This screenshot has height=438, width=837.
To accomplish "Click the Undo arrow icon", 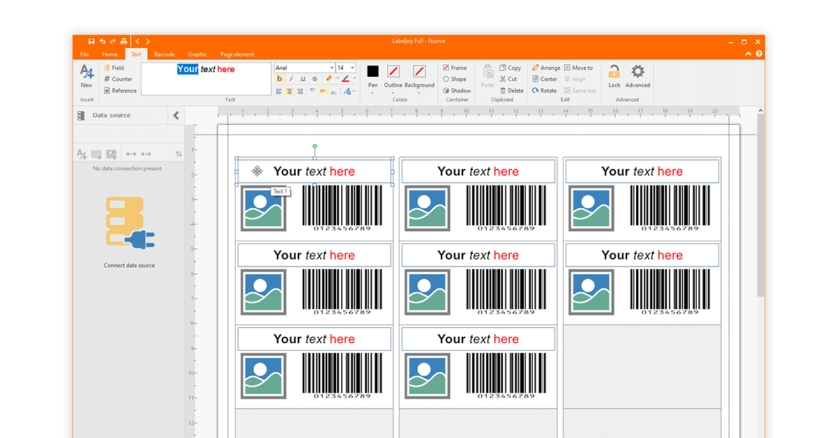I will pos(103,41).
